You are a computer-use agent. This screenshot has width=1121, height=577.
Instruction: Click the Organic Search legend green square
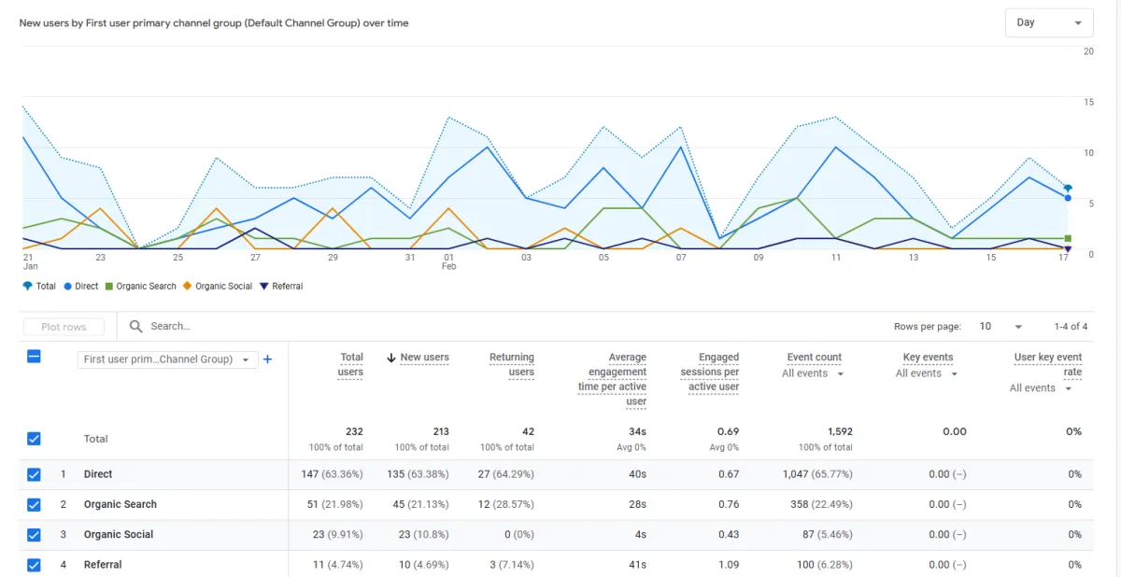[109, 286]
